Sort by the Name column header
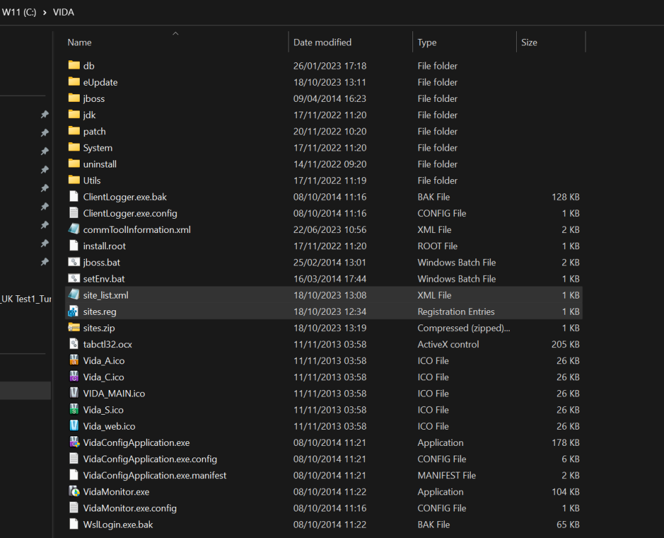Viewport: 664px width, 538px height. point(80,42)
